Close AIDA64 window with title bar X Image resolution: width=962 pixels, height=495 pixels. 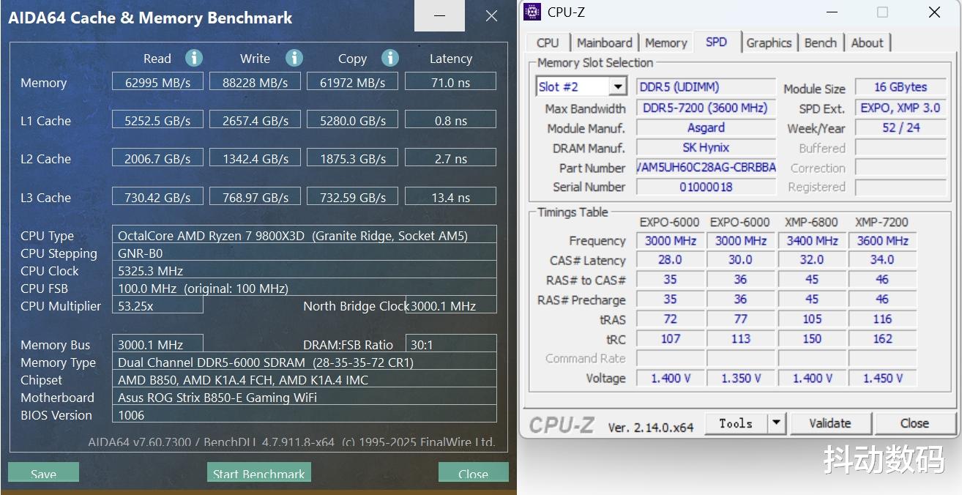coord(491,15)
